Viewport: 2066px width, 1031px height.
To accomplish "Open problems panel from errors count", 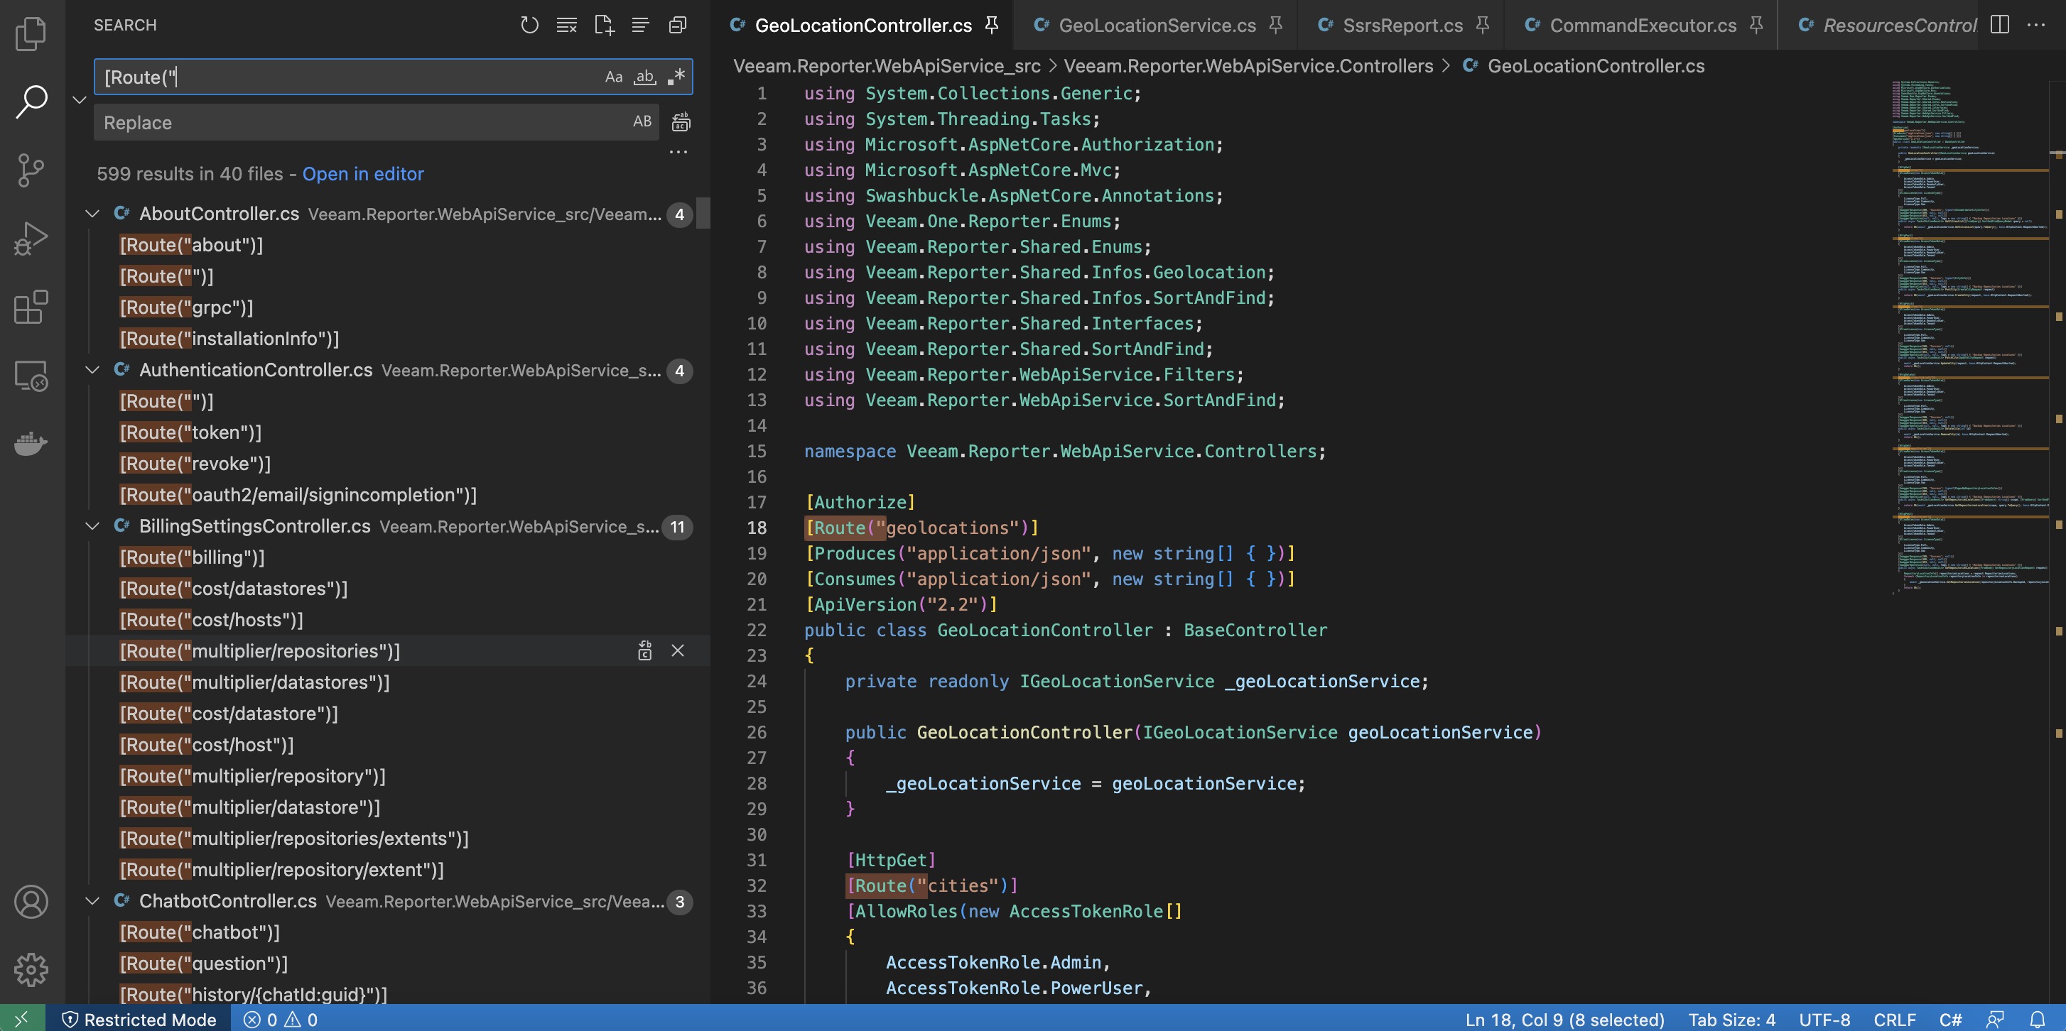I will (280, 1019).
